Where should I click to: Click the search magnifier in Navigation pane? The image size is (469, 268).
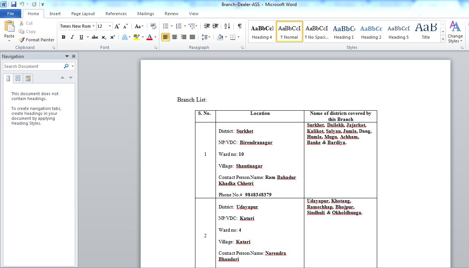click(x=66, y=66)
